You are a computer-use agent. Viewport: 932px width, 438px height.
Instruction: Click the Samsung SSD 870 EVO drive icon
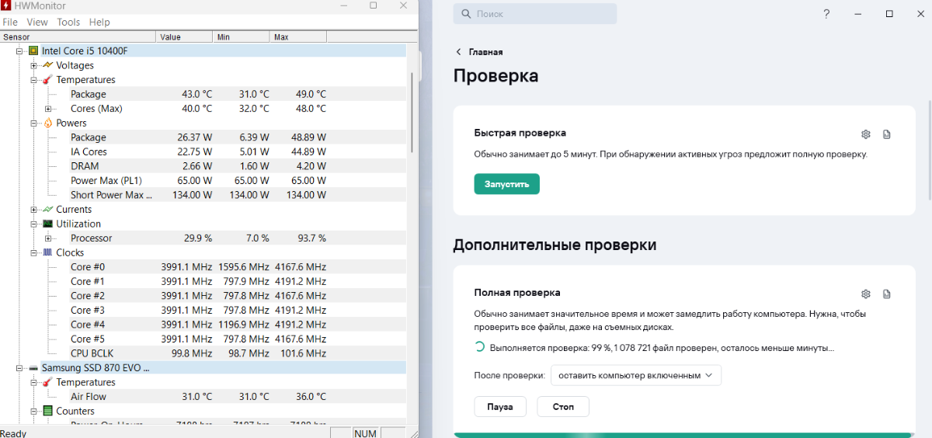tap(33, 367)
